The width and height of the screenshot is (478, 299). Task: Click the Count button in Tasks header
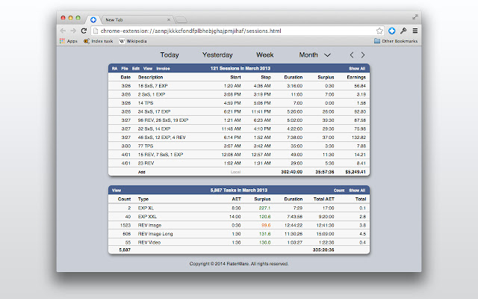pos(338,191)
